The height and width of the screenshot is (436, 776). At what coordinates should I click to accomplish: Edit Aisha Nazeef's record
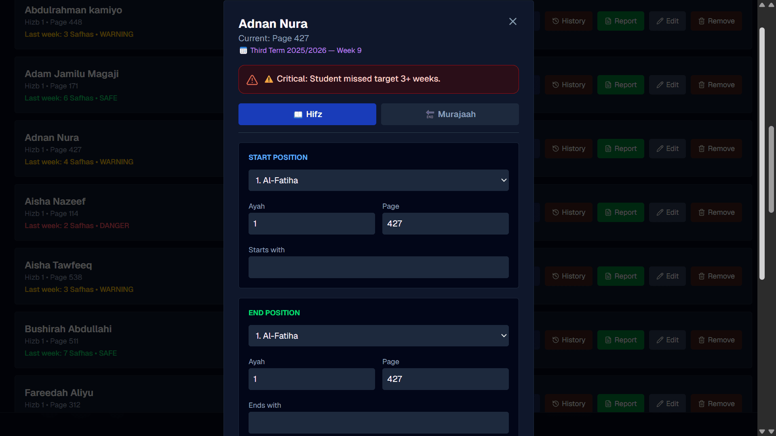click(667, 212)
